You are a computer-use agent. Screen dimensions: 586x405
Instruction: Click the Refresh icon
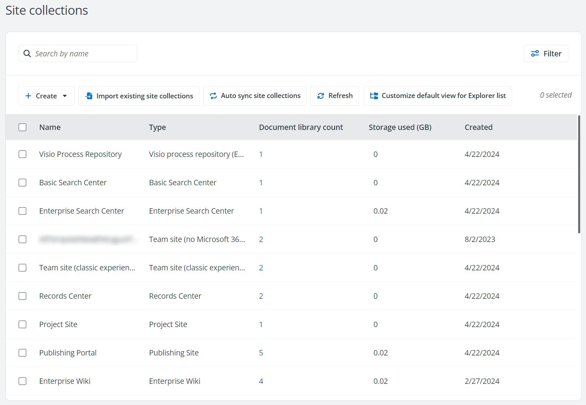321,96
